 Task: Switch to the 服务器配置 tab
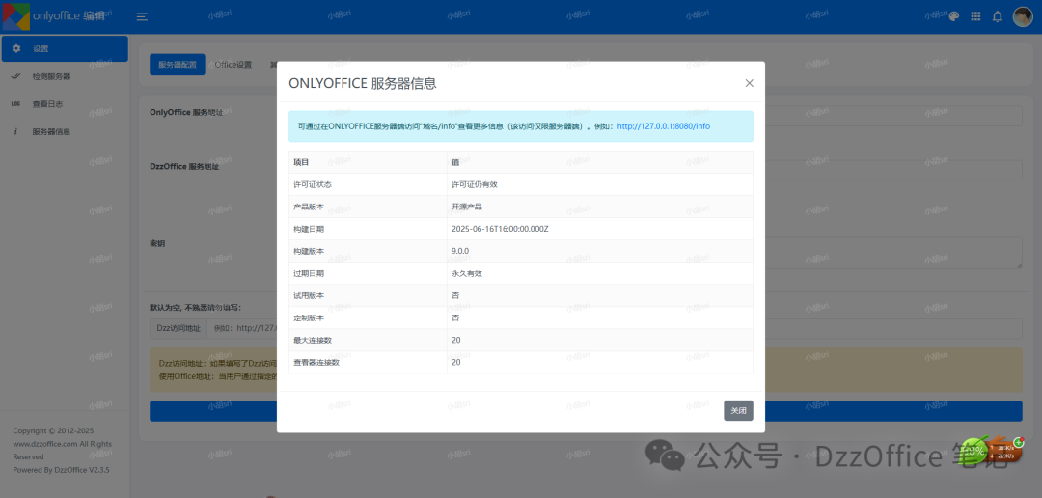pos(178,65)
